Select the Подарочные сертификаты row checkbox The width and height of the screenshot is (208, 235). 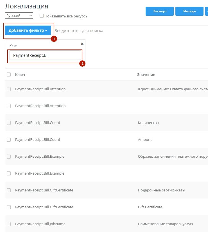click(x=9, y=190)
